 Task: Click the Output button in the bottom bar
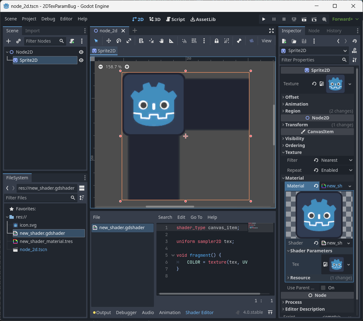coord(104,312)
